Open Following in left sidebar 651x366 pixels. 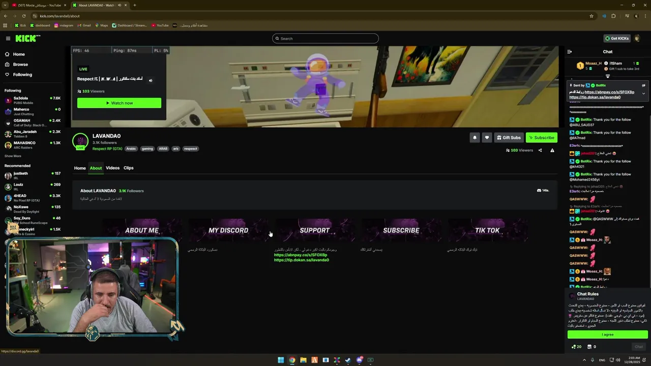click(x=22, y=75)
